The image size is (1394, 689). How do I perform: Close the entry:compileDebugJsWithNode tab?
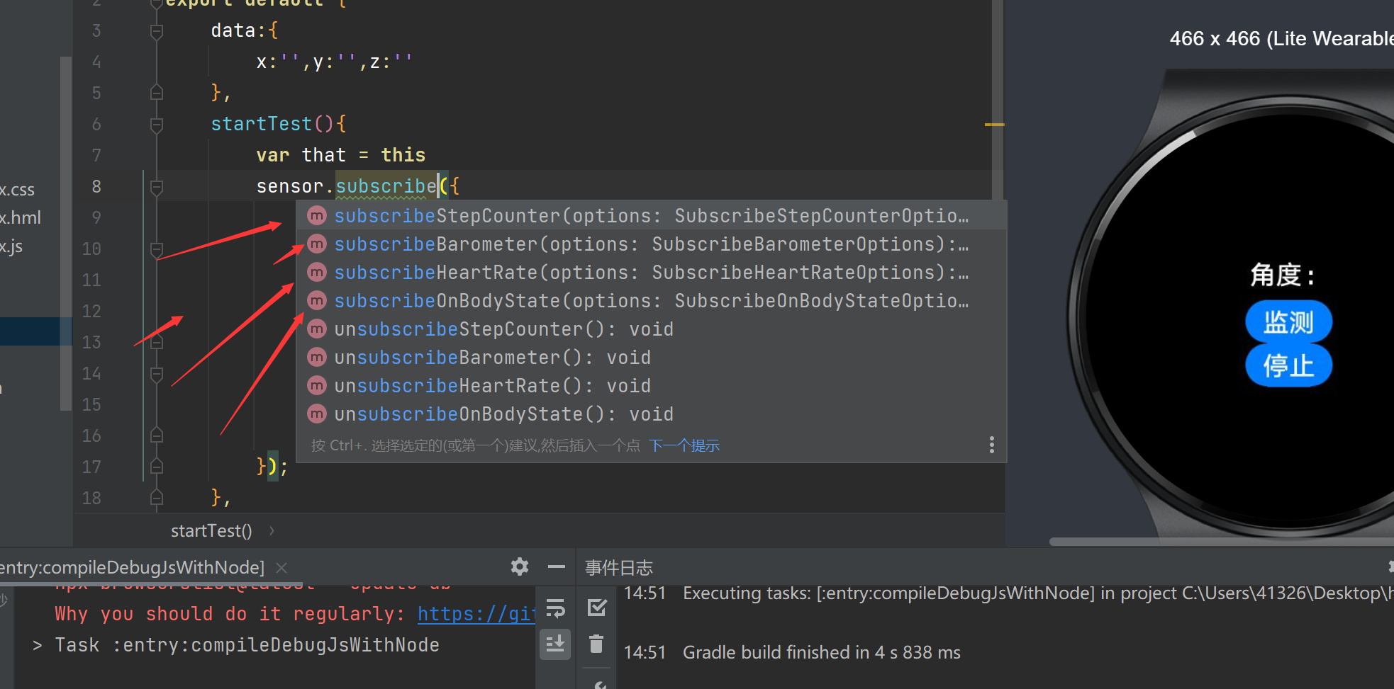281,567
